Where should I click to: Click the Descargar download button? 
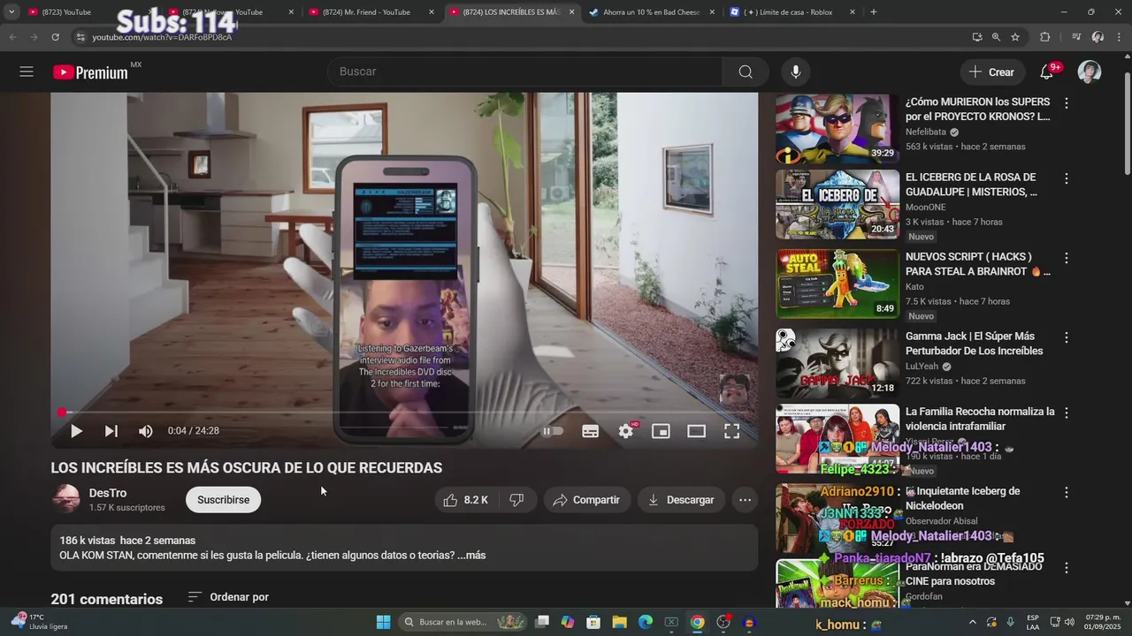pyautogui.click(x=681, y=500)
